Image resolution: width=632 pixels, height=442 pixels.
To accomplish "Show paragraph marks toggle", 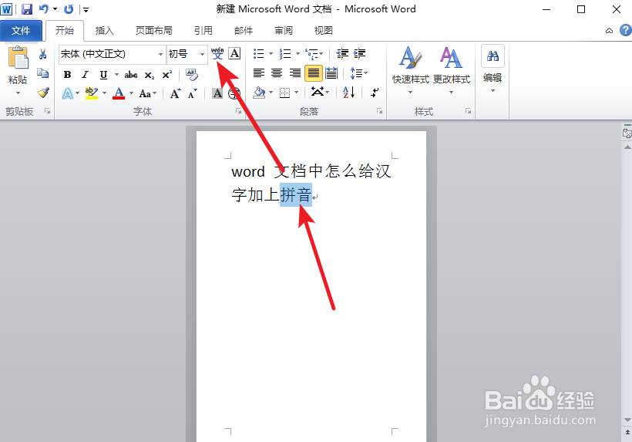I will pyautogui.click(x=375, y=93).
